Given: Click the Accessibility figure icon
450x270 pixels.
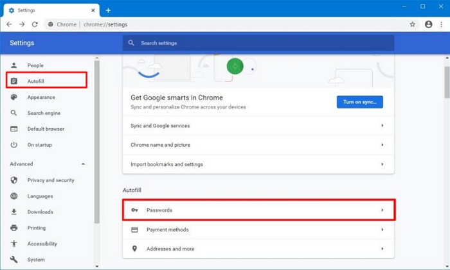Looking at the screenshot, I should pos(14,244).
